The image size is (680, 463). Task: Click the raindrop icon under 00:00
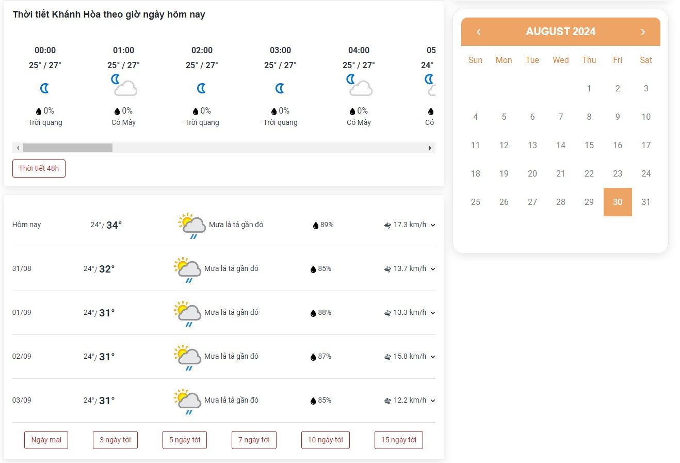point(39,111)
